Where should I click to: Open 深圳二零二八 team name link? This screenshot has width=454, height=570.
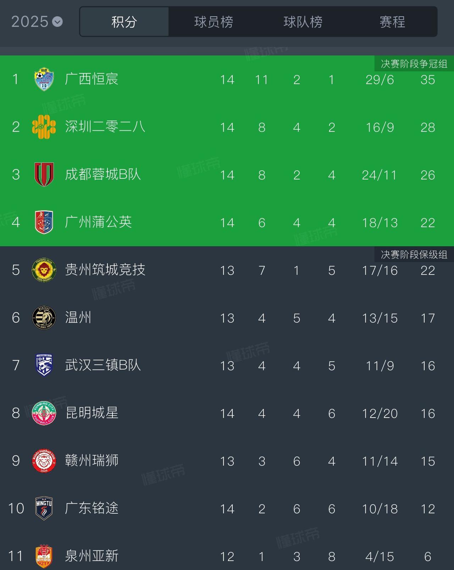click(x=105, y=127)
